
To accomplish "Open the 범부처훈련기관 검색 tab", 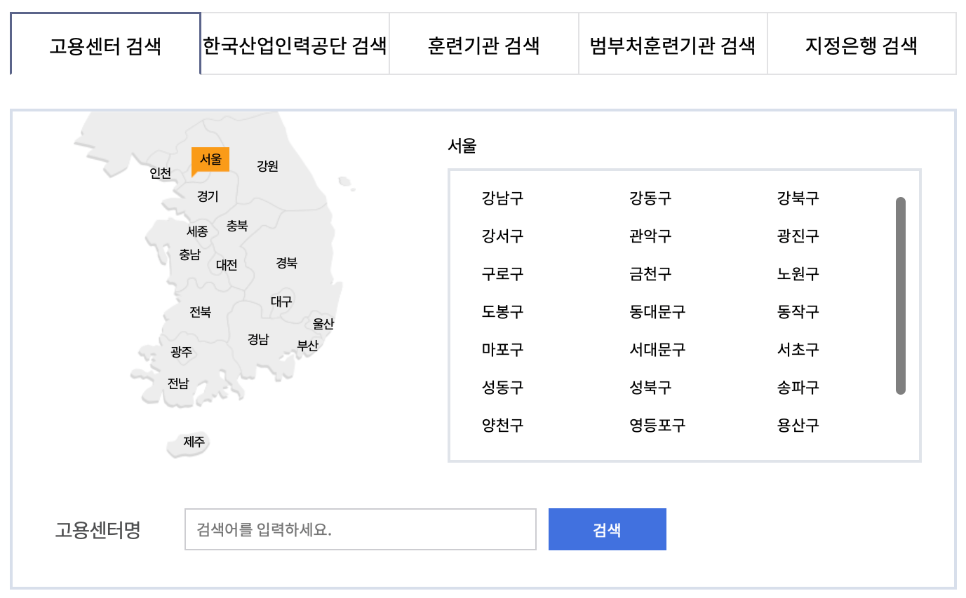I will 673,43.
